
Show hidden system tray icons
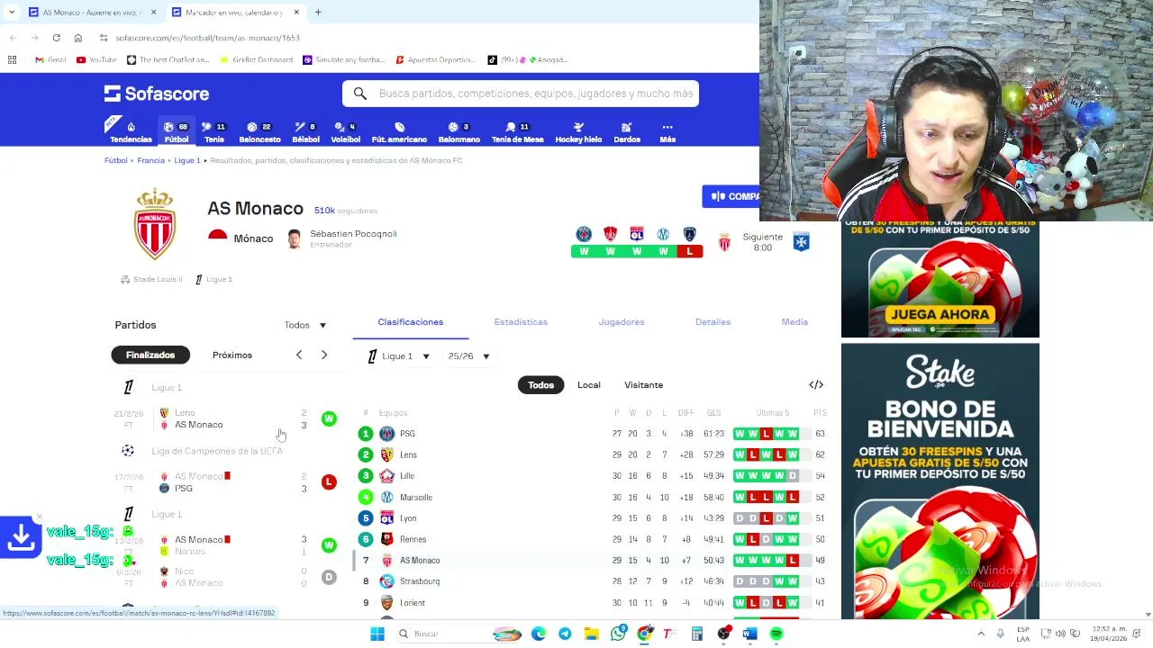(x=981, y=634)
